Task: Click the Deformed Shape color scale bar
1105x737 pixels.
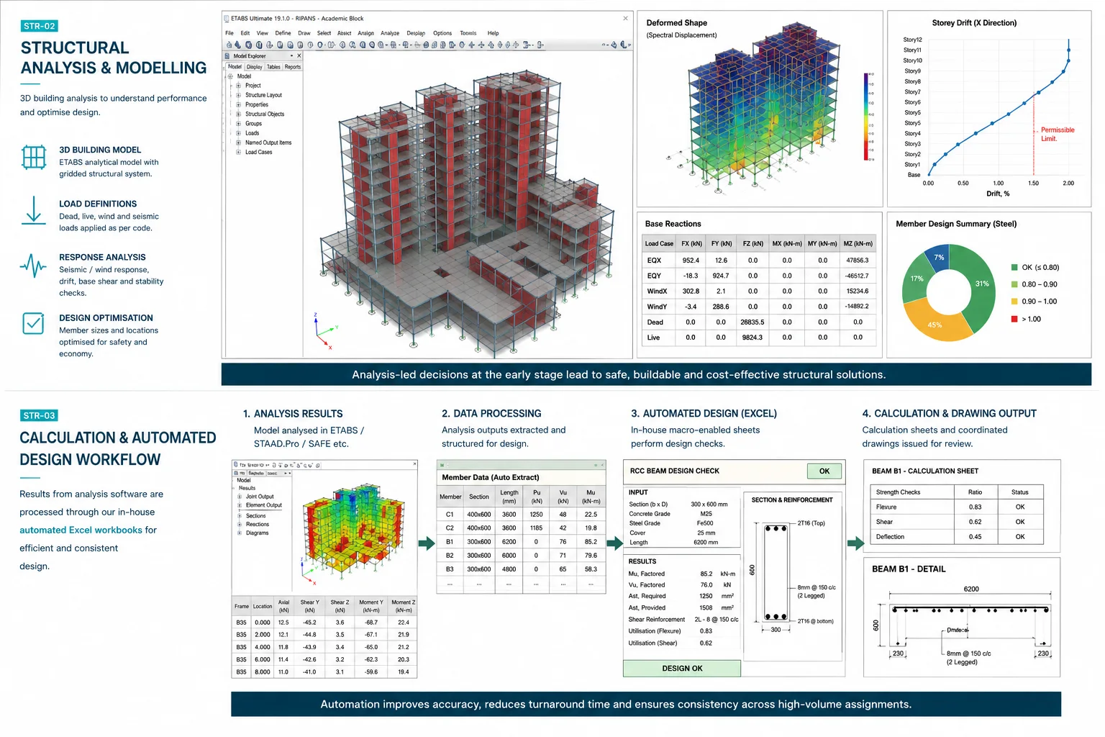Action: (x=866, y=117)
